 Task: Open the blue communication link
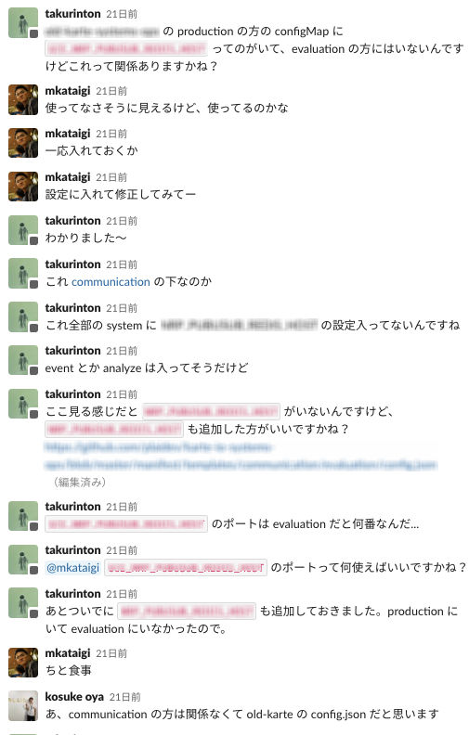pyautogui.click(x=111, y=282)
